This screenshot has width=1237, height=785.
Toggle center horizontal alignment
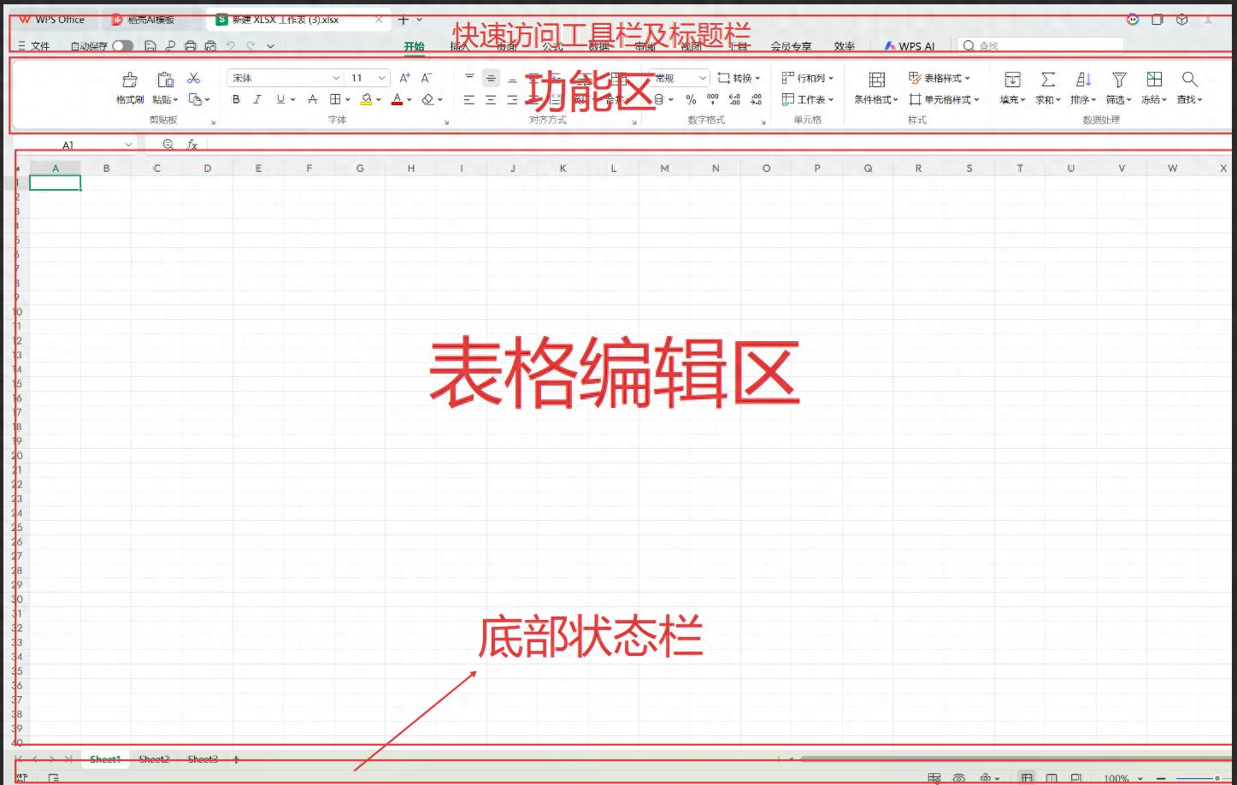[491, 100]
